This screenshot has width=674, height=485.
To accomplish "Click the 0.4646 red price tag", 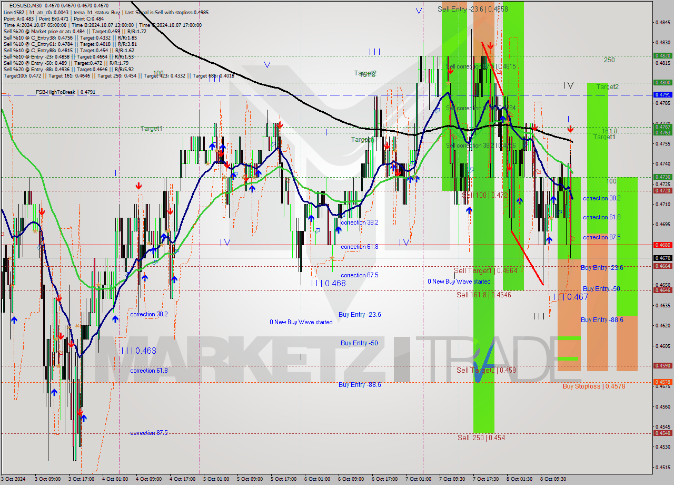I will [662, 290].
